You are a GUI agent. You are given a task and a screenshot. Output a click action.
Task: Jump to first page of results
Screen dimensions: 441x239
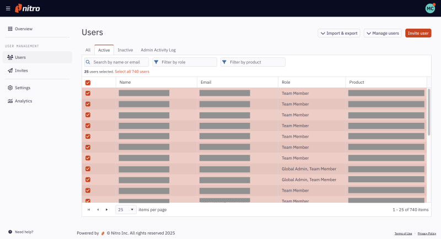pyautogui.click(x=89, y=210)
